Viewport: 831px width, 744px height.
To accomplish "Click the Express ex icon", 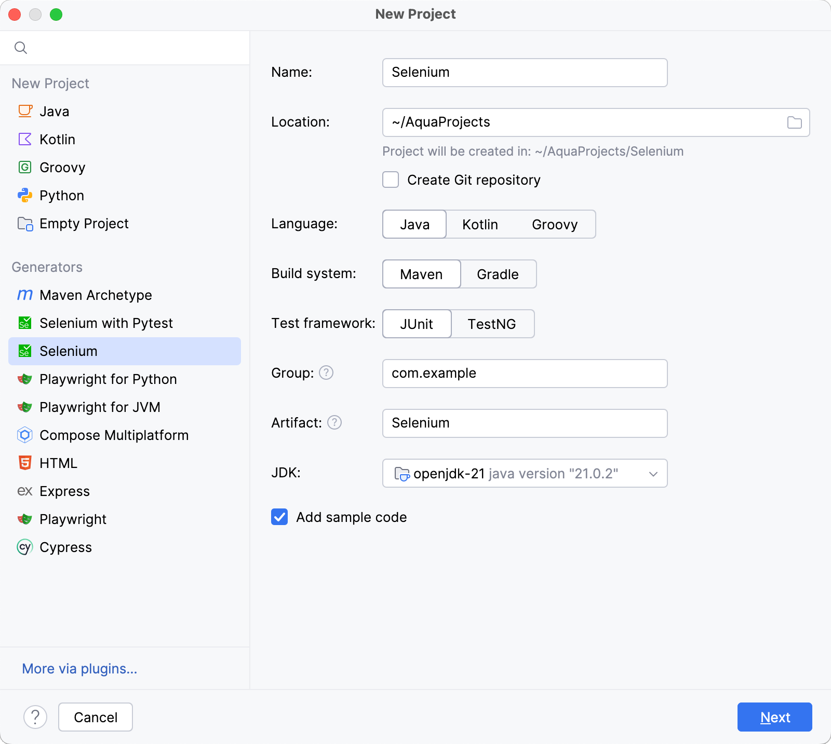I will point(25,491).
